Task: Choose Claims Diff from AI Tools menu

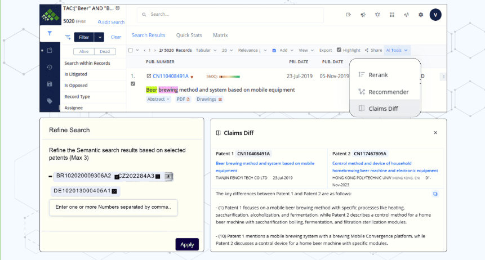Action: (385, 109)
